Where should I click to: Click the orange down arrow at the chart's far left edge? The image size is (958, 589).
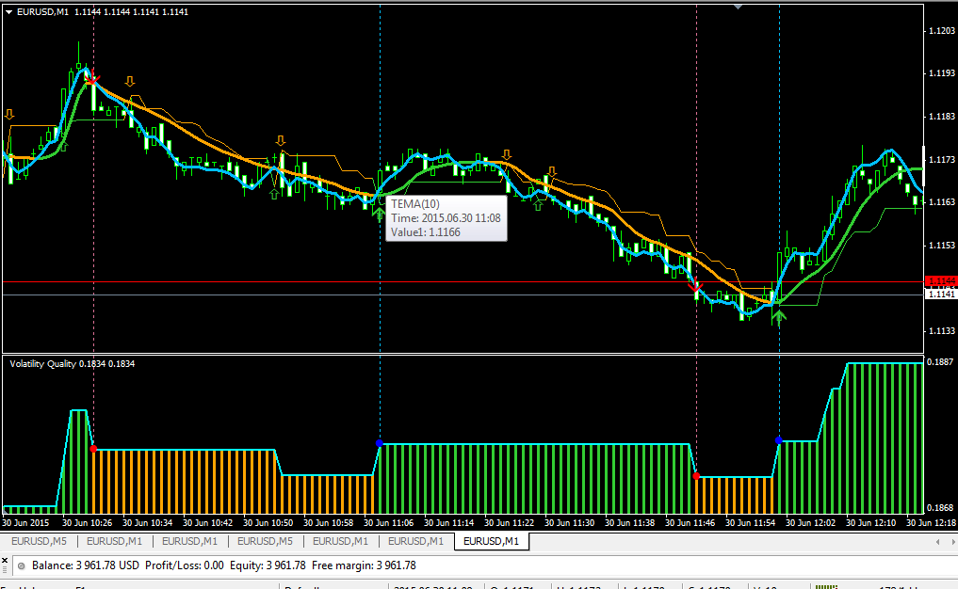9,114
